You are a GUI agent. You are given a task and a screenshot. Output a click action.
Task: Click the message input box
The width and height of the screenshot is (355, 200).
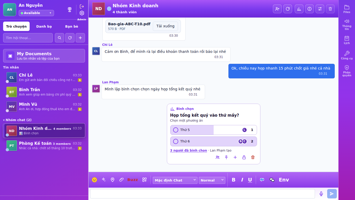[202, 194]
